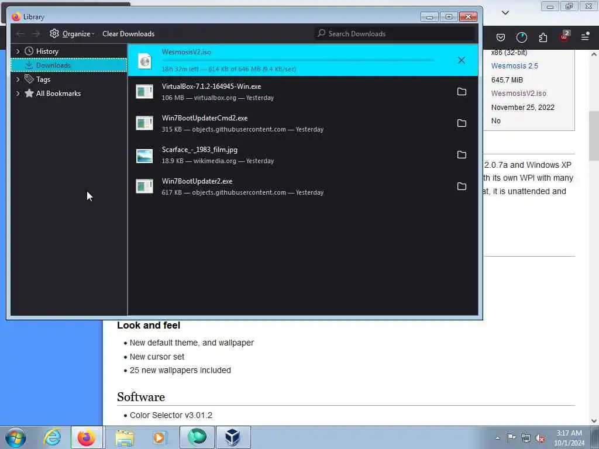
Task: Click the WesmosisV2.iso disc file icon
Action: click(x=145, y=61)
